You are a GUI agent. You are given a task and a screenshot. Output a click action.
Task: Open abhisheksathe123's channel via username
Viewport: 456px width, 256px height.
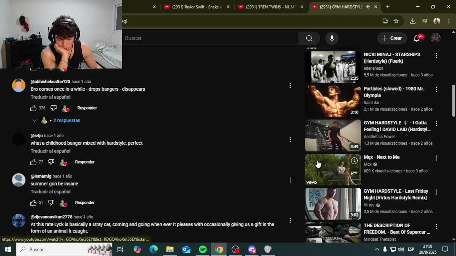tap(50, 82)
